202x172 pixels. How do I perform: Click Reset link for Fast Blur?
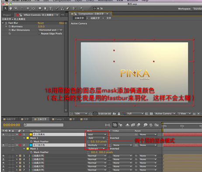tap(41, 23)
